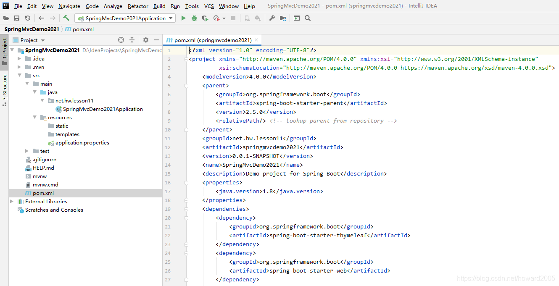Open the Edit menu

click(32, 6)
